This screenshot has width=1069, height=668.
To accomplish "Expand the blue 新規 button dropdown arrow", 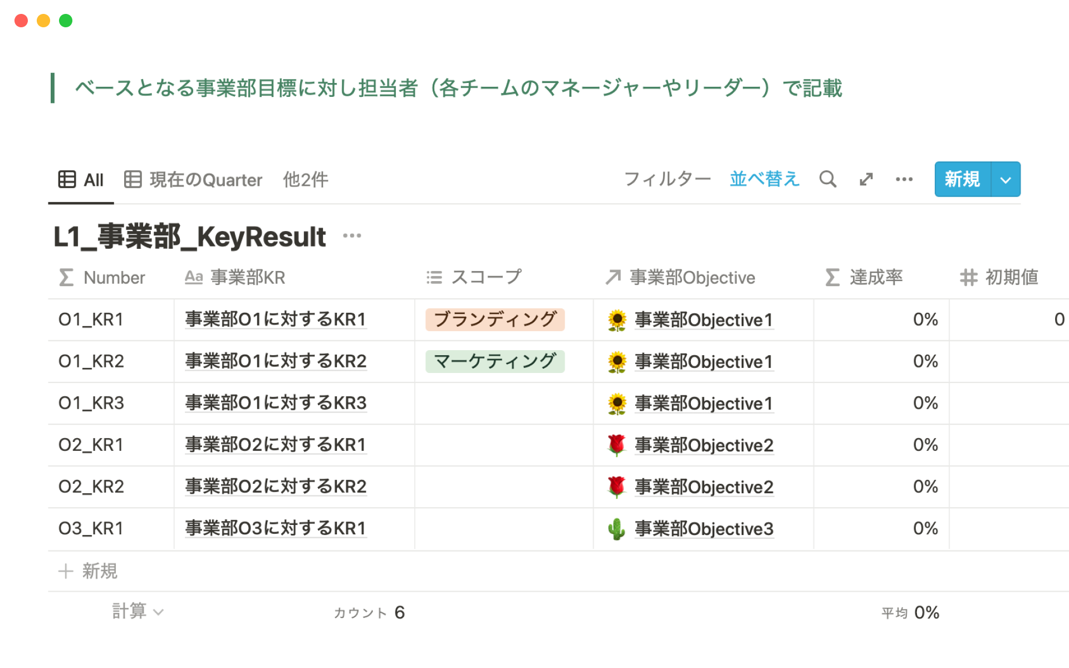I will point(1006,180).
